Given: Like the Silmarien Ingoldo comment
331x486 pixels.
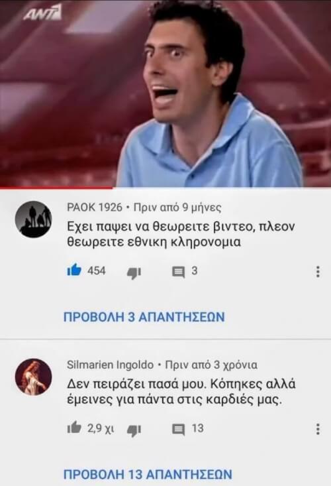Looking at the screenshot, I should point(74,428).
